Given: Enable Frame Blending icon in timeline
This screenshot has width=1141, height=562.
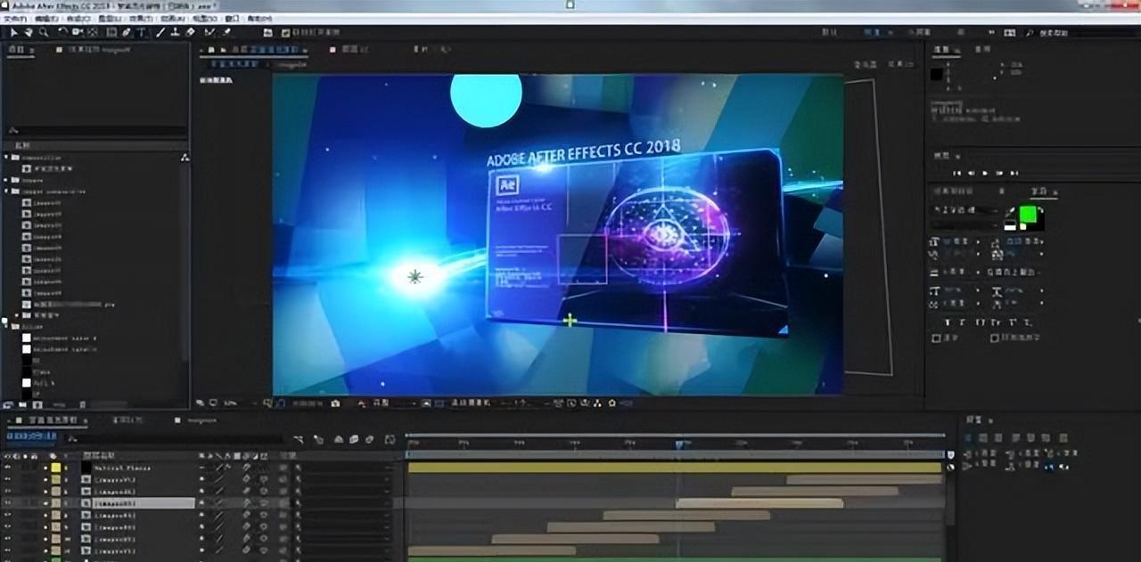Looking at the screenshot, I should [353, 439].
